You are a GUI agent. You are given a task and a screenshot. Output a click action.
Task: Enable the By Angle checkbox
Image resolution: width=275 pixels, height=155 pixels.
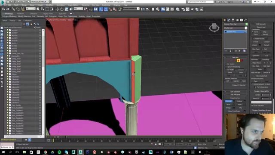pyautogui.click(x=226, y=70)
